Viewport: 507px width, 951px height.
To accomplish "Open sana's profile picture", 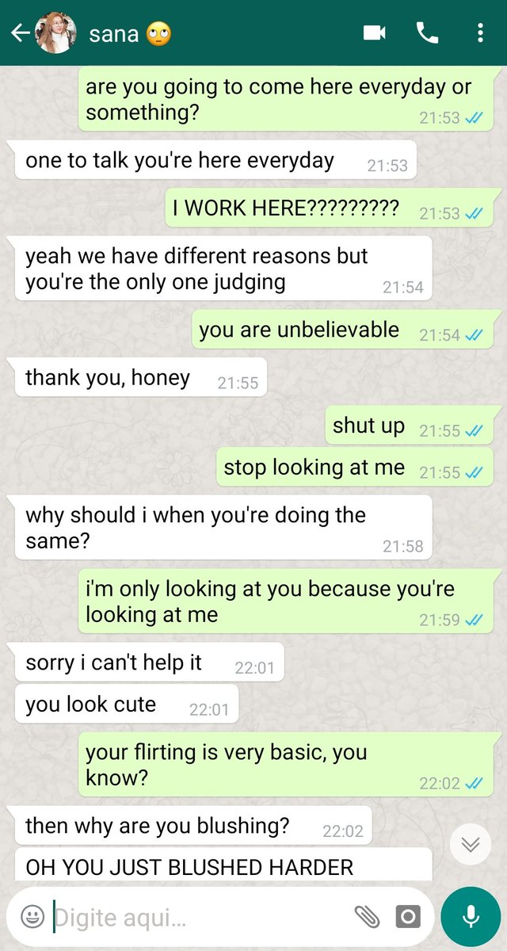I will click(56, 32).
